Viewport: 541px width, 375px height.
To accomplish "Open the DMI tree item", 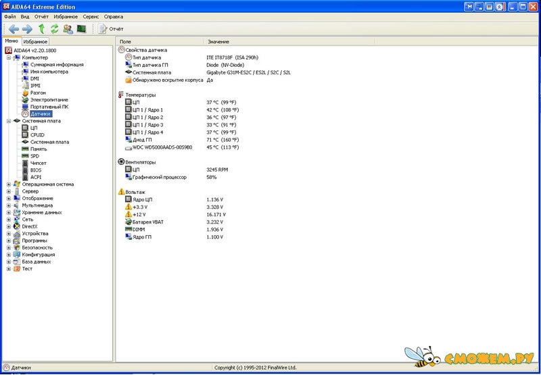I will [x=34, y=78].
